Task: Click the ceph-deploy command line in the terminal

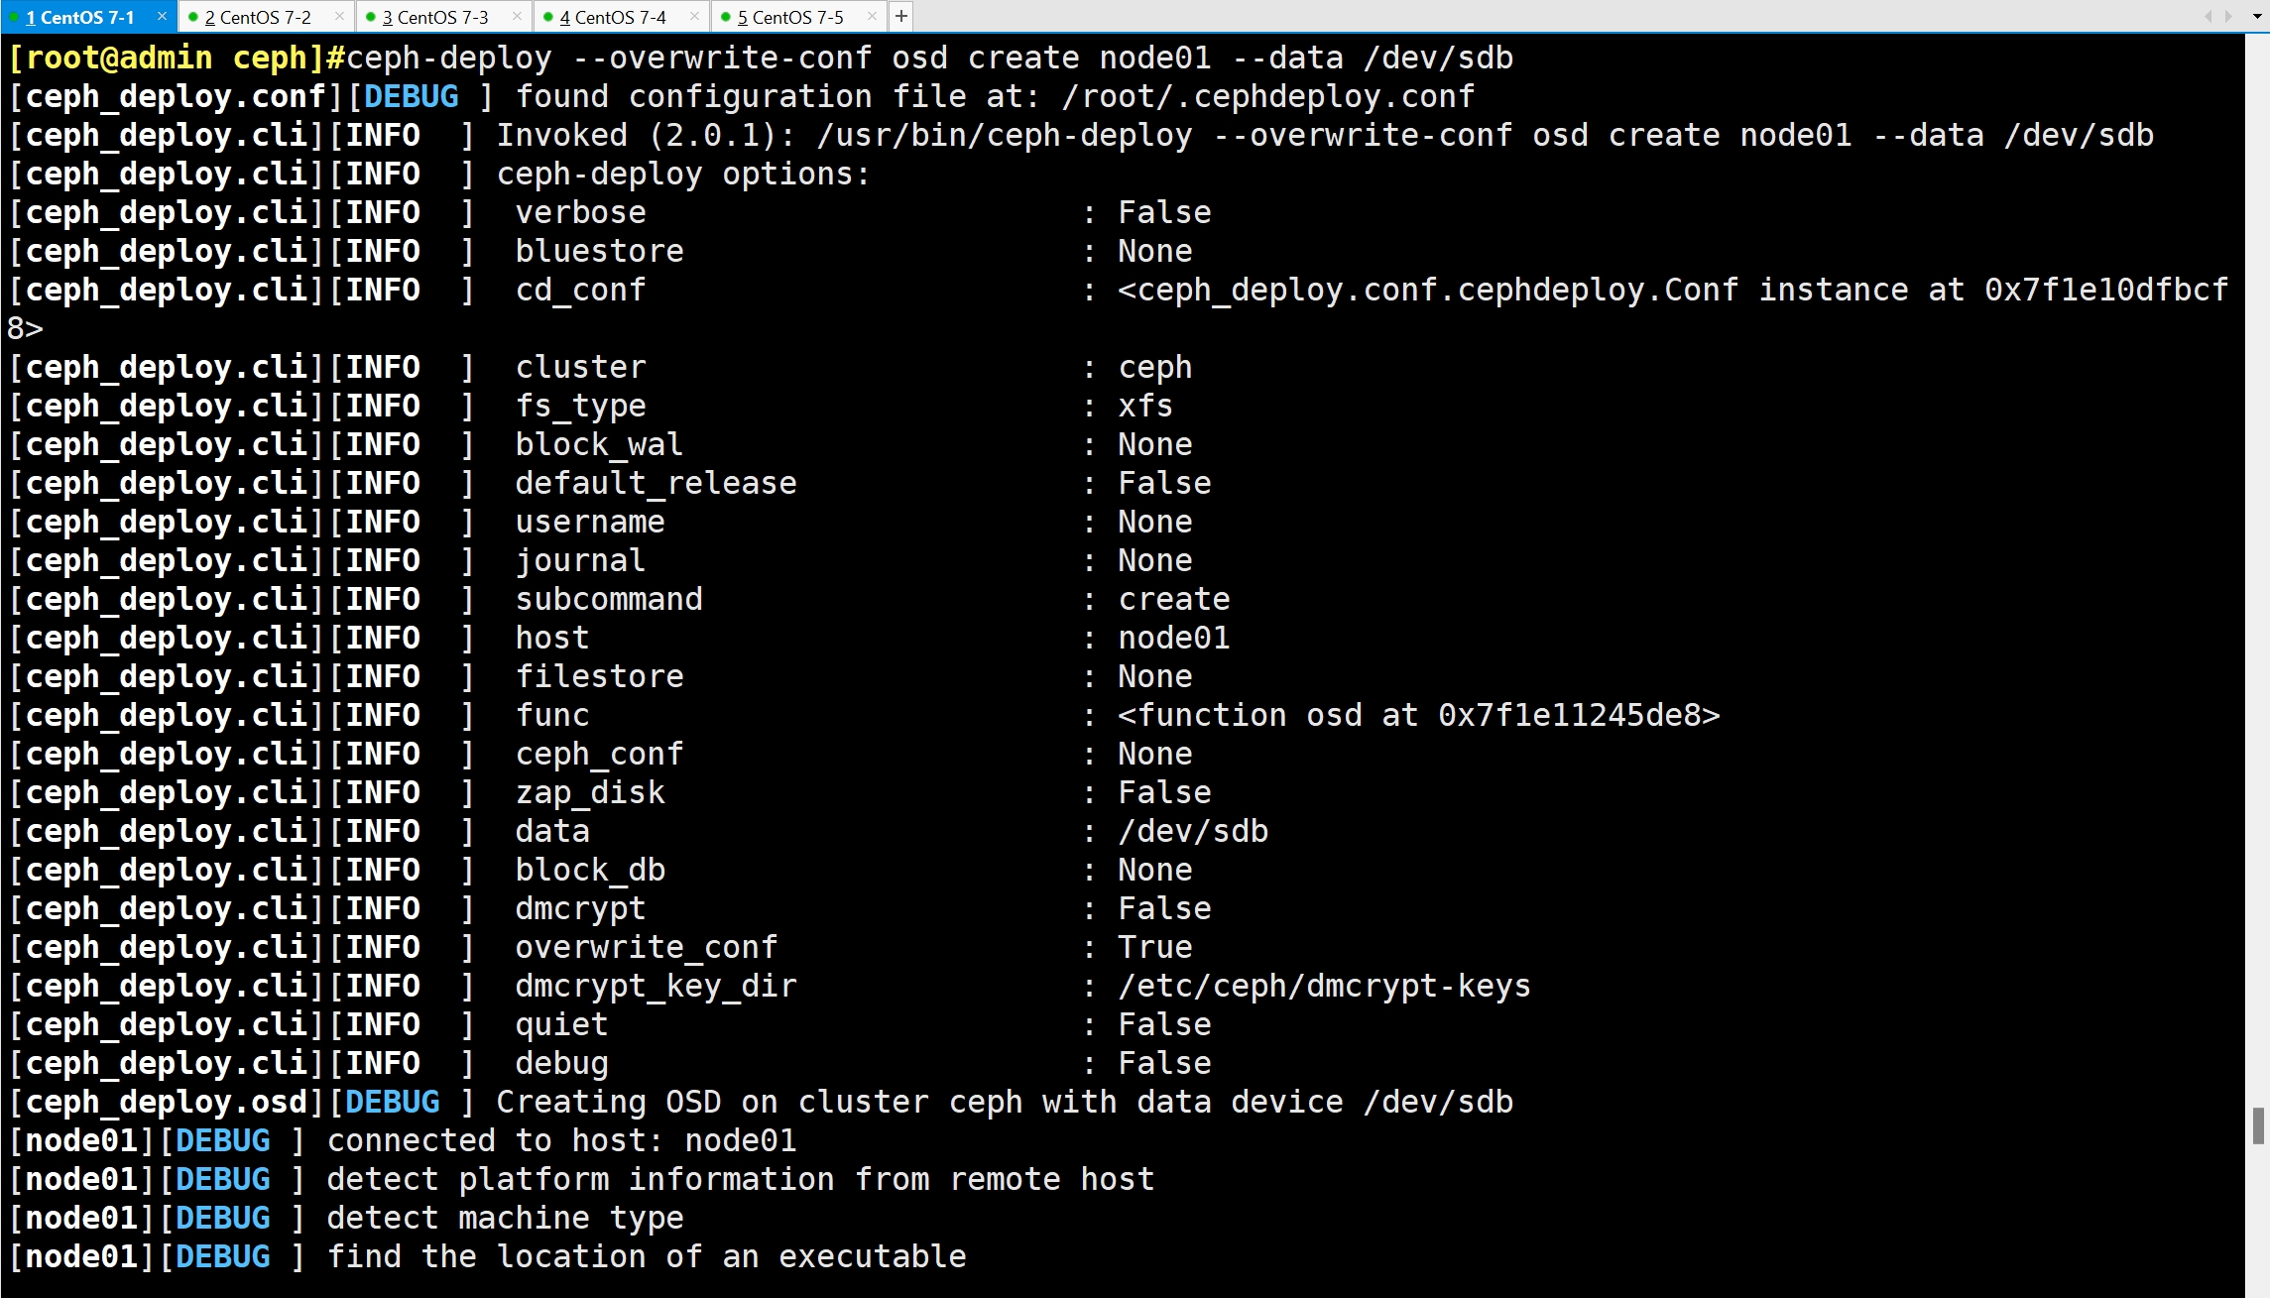Action: (x=928, y=59)
